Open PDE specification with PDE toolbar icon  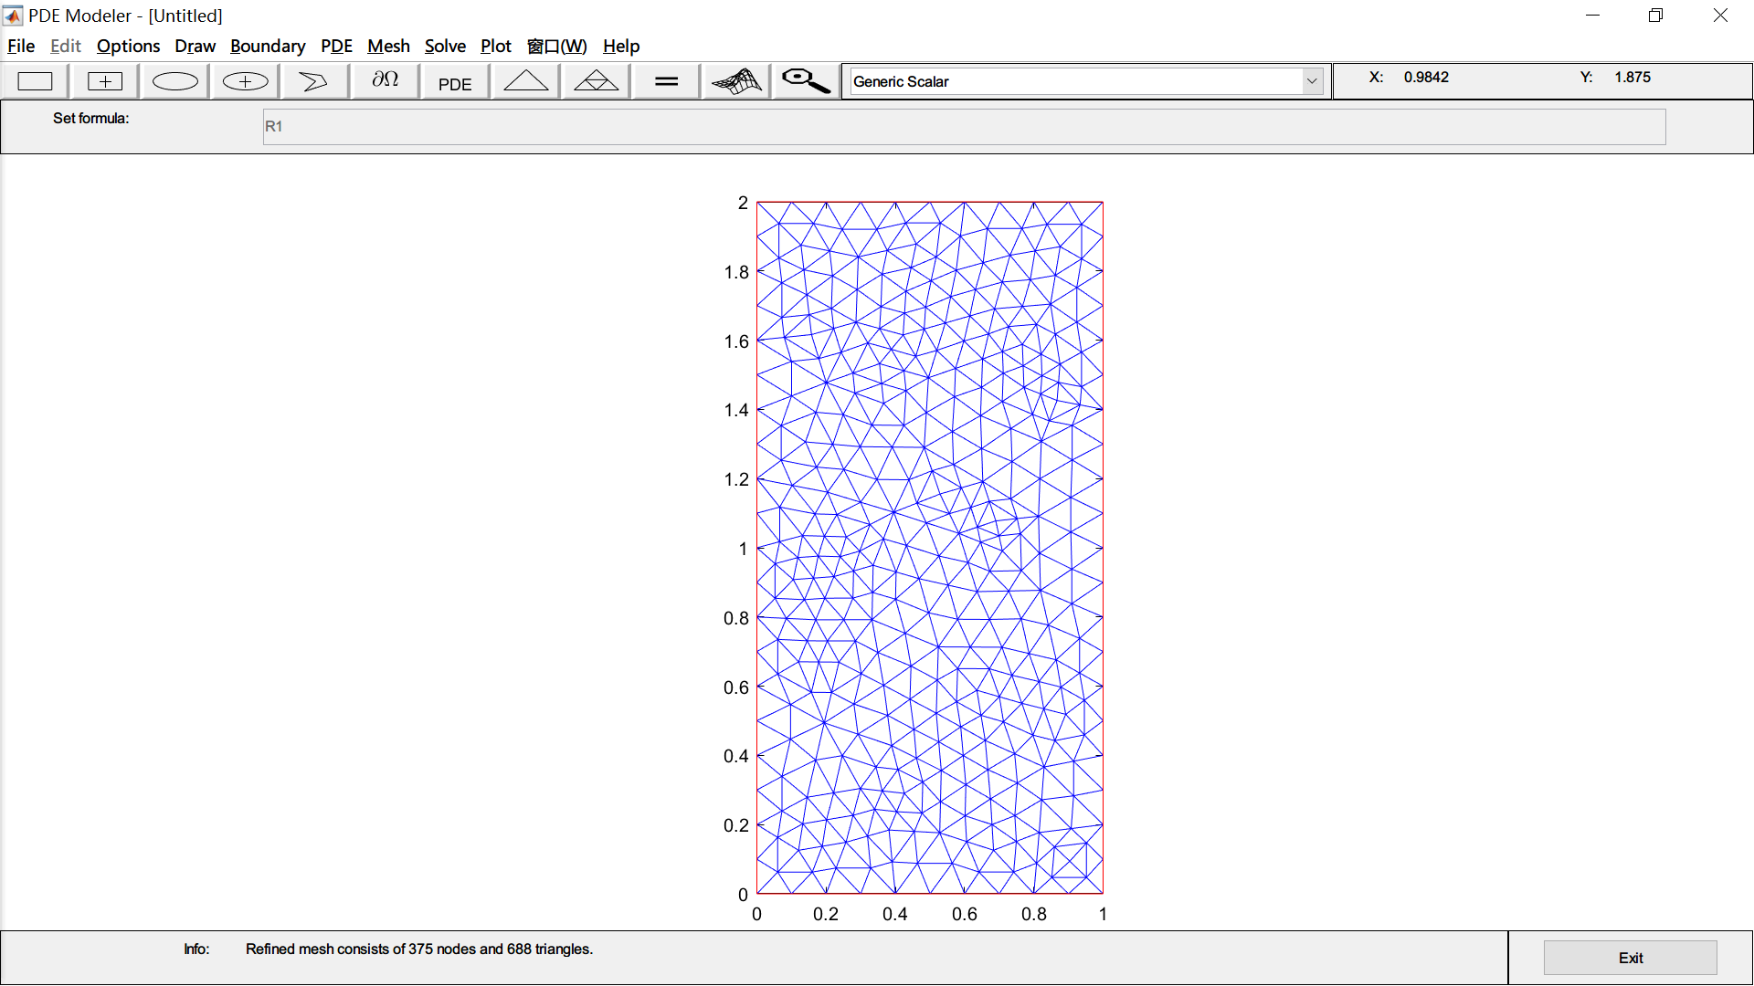(454, 81)
